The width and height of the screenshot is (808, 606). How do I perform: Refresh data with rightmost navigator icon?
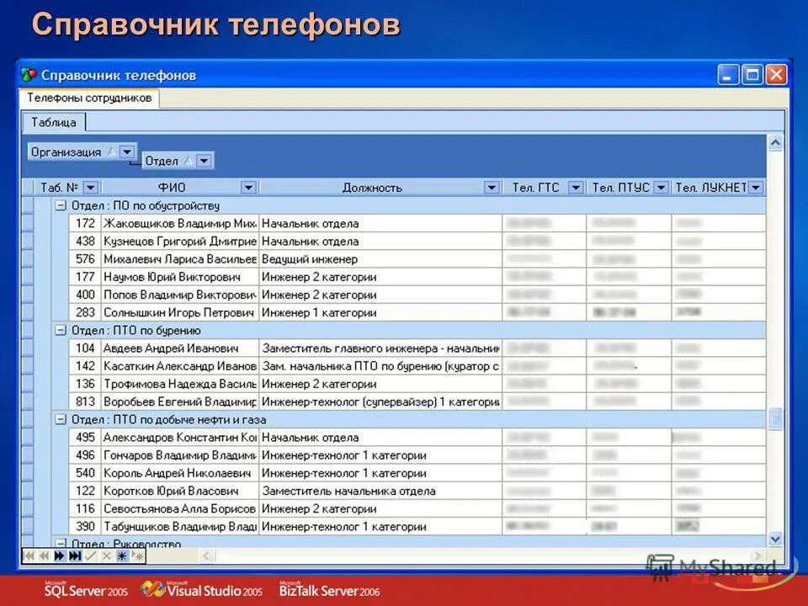(x=136, y=555)
